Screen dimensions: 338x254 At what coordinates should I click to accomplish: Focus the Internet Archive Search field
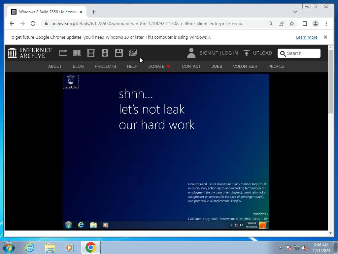pos(299,53)
